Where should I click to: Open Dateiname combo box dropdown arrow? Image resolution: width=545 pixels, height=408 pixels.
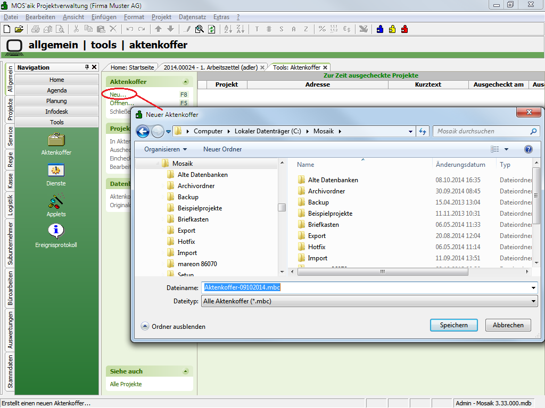(533, 287)
